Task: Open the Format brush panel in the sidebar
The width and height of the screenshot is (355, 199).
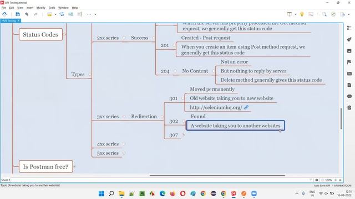Action: pos(349,39)
